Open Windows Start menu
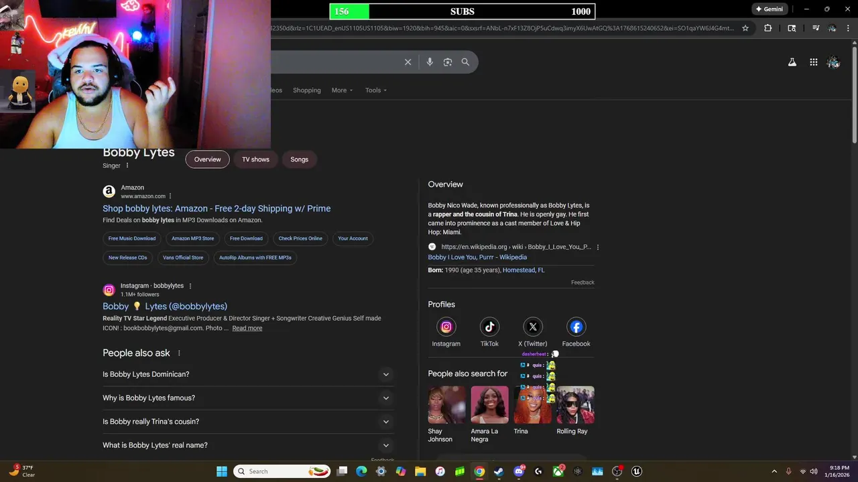This screenshot has width=858, height=482. point(222,471)
